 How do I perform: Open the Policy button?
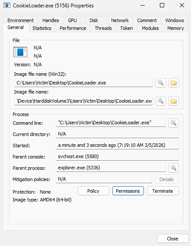click(x=93, y=191)
